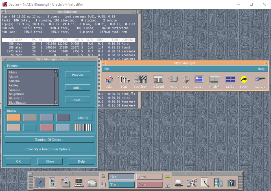Open the File menu in Style Manager
Screen dimensions: 271x191
pyautogui.click(x=107, y=69)
